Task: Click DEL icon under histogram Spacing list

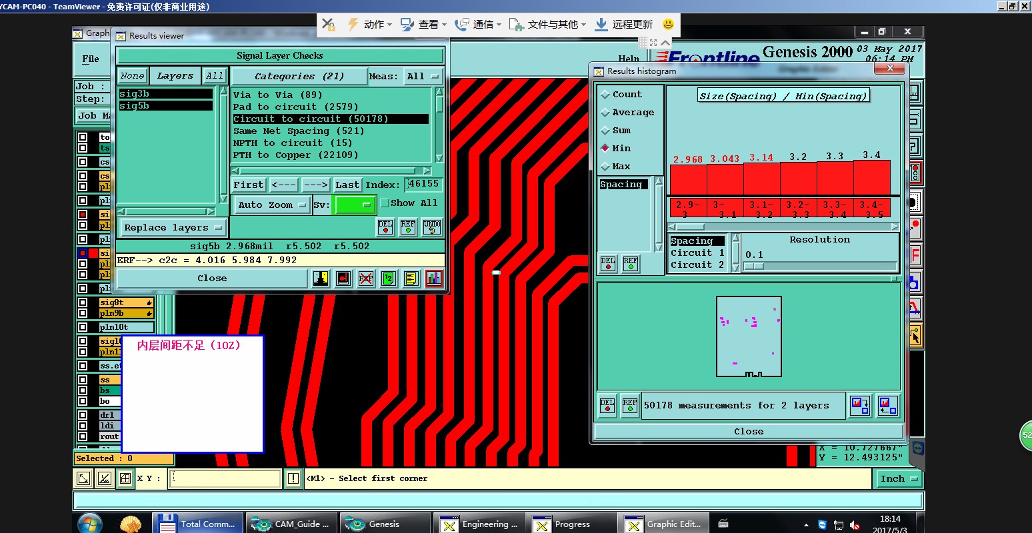Action: 608,264
